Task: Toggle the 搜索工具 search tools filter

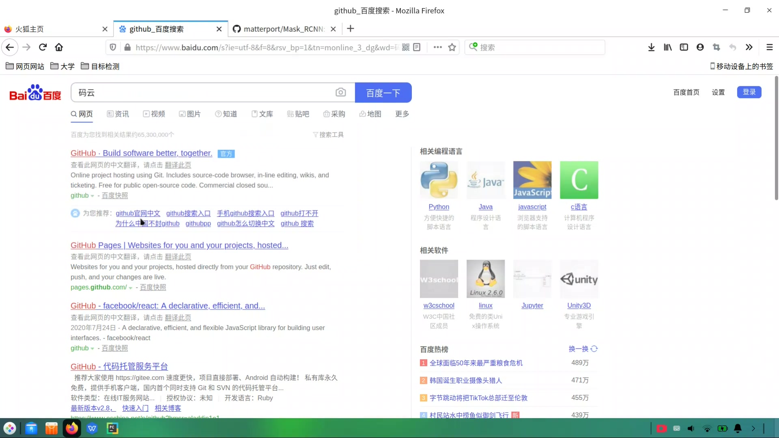Action: pos(328,134)
